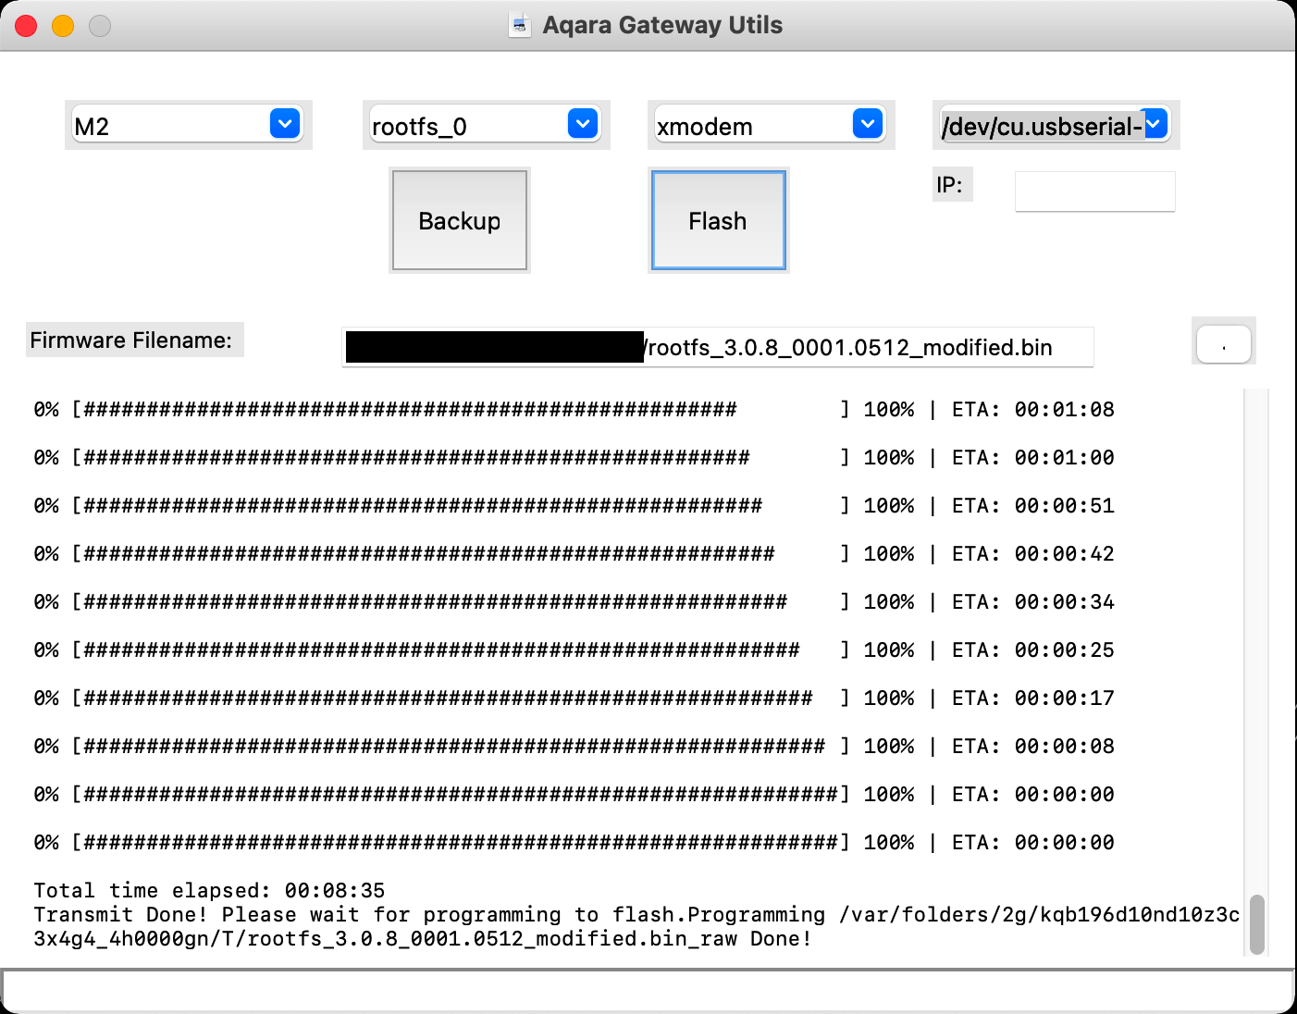Click the progress line with ETA 00:00:08
The width and height of the screenshot is (1297, 1014).
574,746
